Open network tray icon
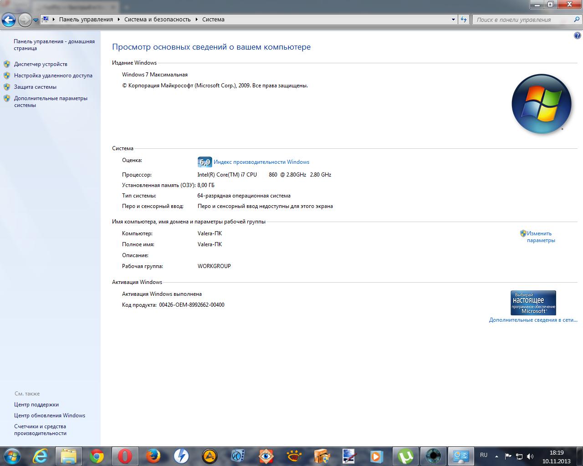The image size is (583, 466). (519, 456)
